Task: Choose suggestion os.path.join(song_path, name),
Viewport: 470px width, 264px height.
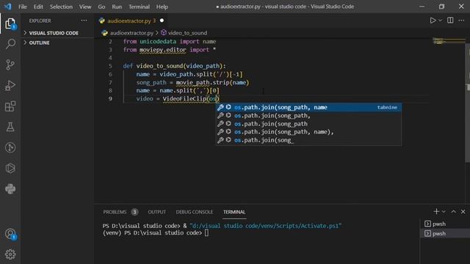Action: click(x=308, y=132)
